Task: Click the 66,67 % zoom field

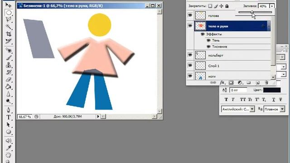Action: click(25, 117)
